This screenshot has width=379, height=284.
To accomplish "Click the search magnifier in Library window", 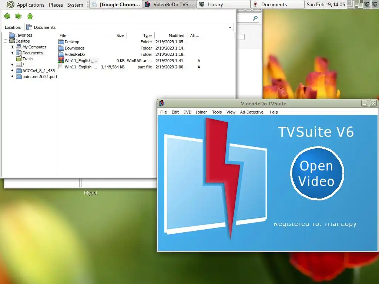I will [x=255, y=18].
